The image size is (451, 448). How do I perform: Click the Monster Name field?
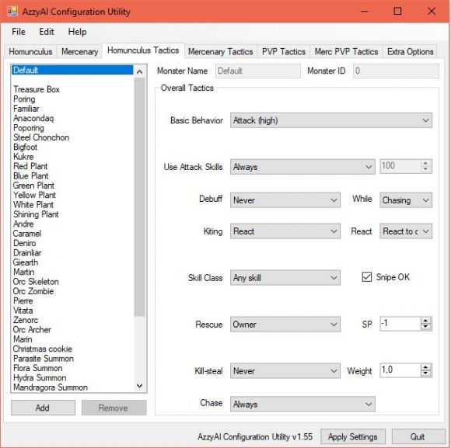[x=258, y=71]
